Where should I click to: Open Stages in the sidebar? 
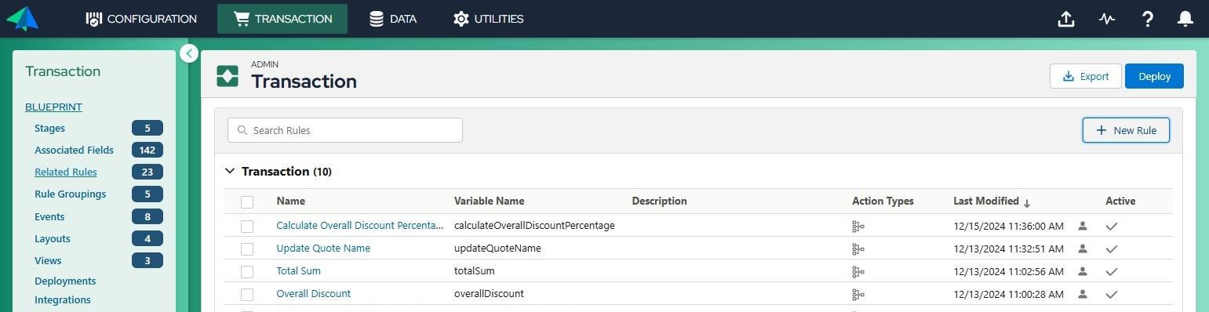coord(49,128)
